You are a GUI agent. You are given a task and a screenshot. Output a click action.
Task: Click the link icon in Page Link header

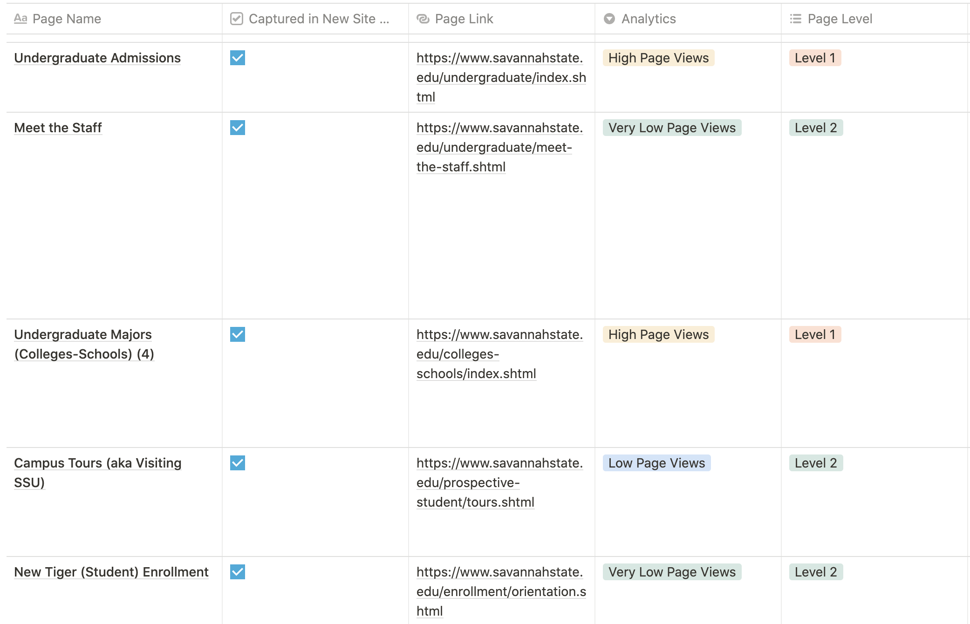pos(423,19)
